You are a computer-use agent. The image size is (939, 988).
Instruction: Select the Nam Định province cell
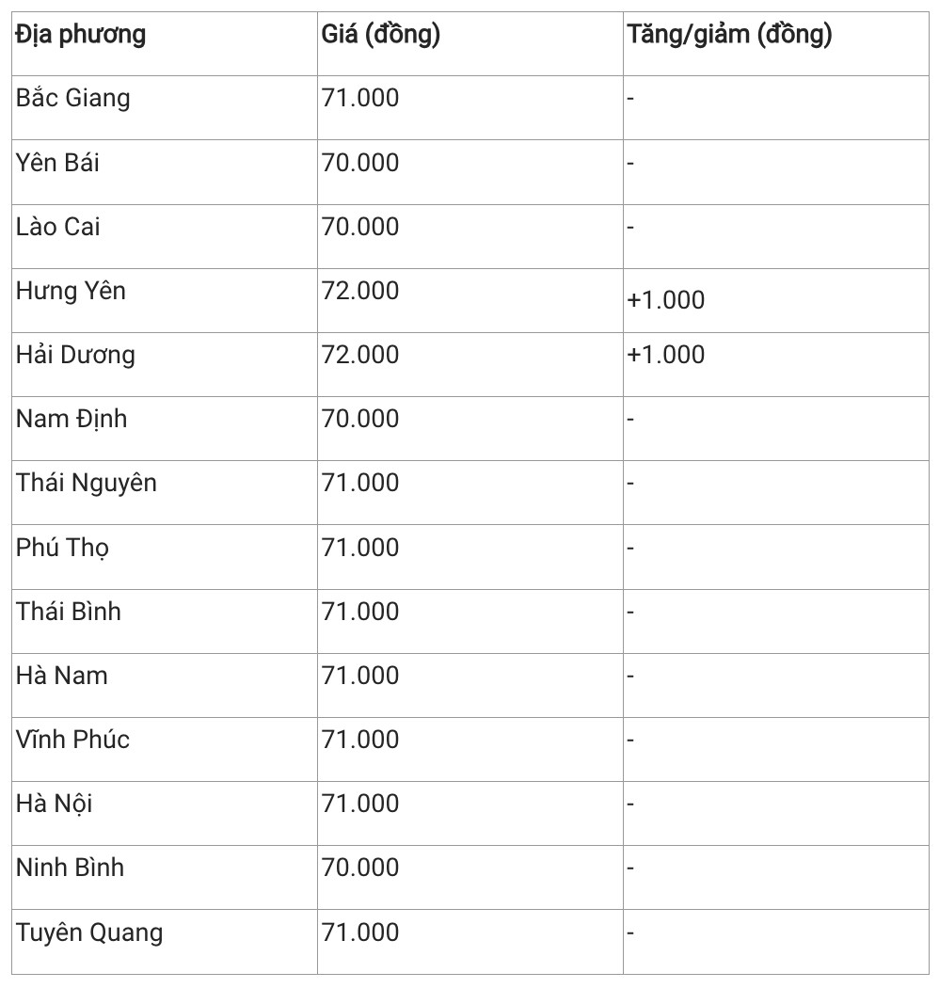pos(72,419)
